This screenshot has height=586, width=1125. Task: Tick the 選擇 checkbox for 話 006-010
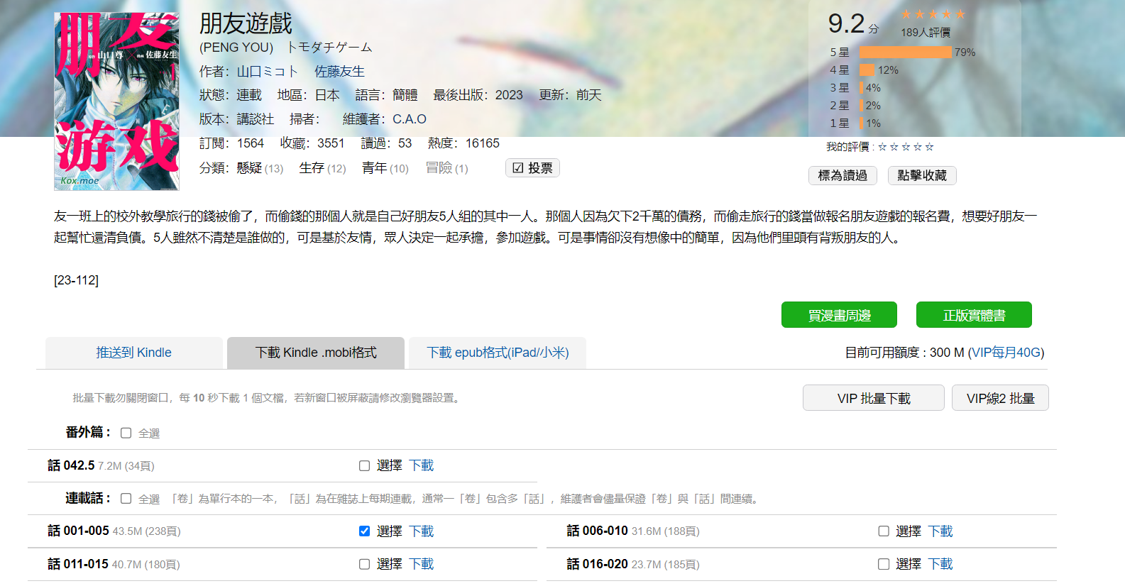[884, 531]
